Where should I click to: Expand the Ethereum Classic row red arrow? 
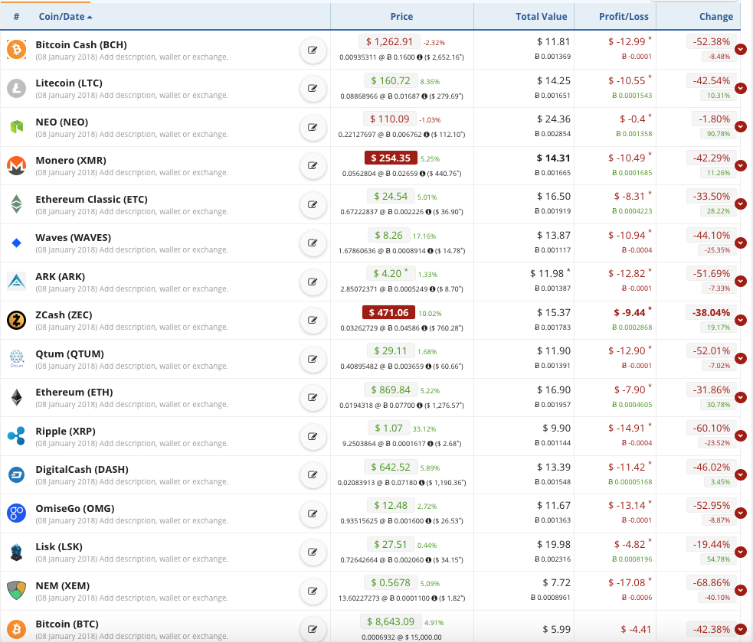(x=741, y=204)
